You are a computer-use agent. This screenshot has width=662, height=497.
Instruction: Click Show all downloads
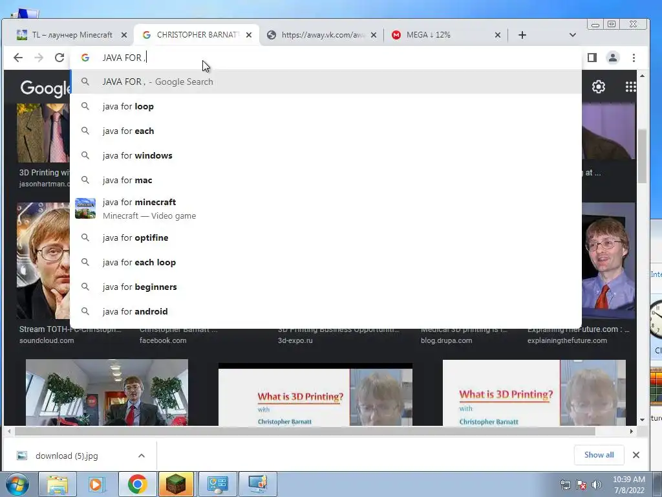click(x=599, y=455)
